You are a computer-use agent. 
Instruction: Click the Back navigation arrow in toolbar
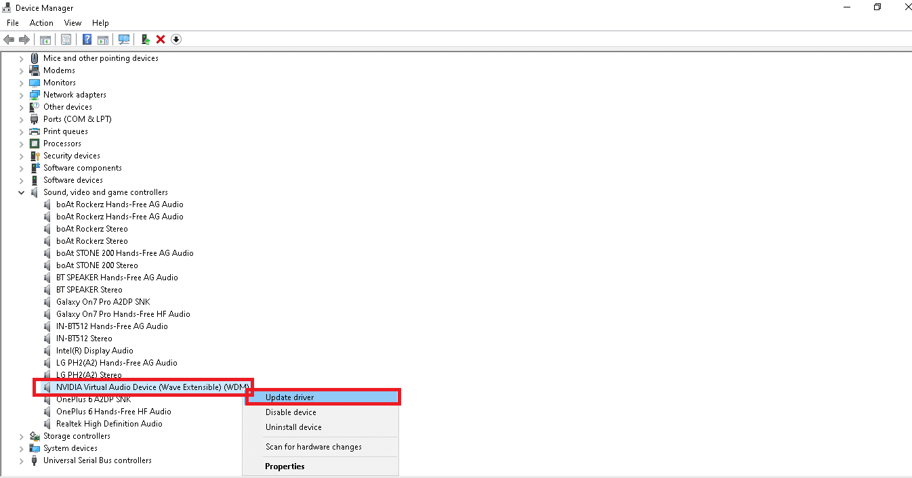click(x=9, y=39)
